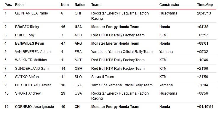219x115 pixels.
Task: Click BRABEC Ricky rider name
Action: pos(27,27)
